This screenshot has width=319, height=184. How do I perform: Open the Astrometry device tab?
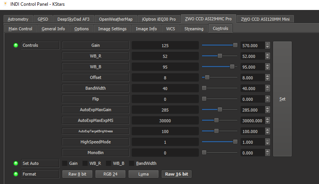18,19
